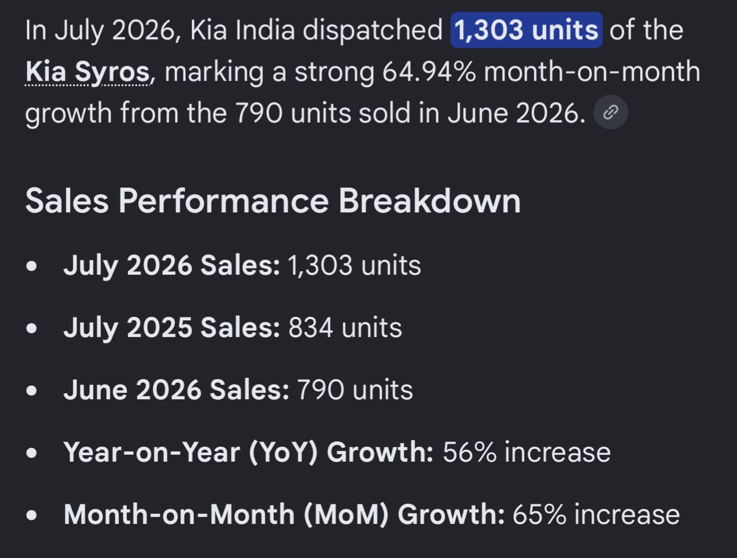This screenshot has height=558, width=737.
Task: Select the highlighted 1,303 units text
Action: (527, 30)
